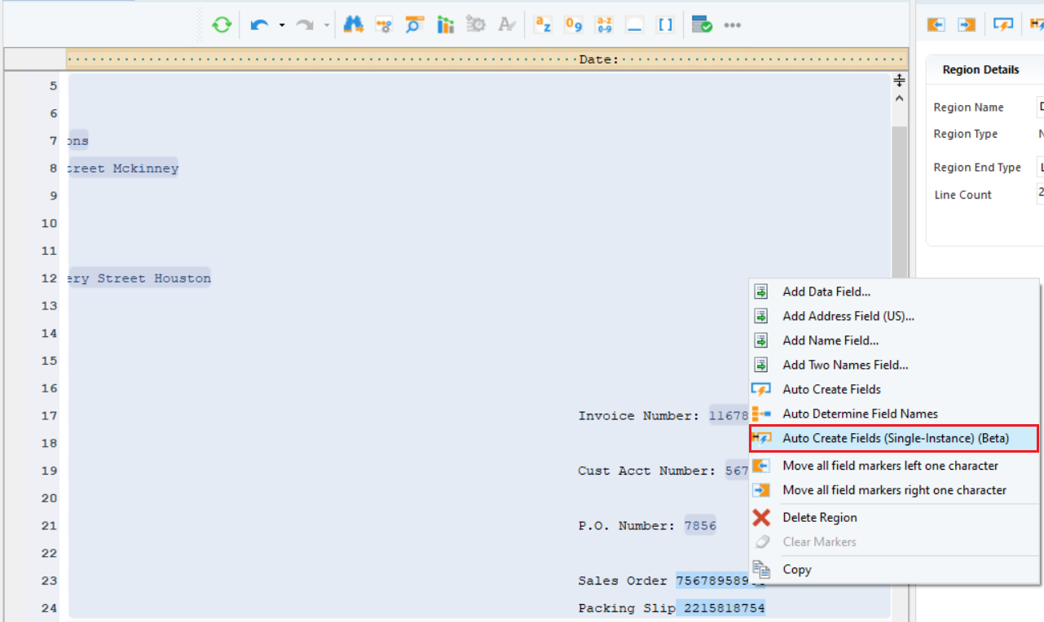Choose Add Data Field from context menu
The image size is (1044, 622).
coord(826,291)
